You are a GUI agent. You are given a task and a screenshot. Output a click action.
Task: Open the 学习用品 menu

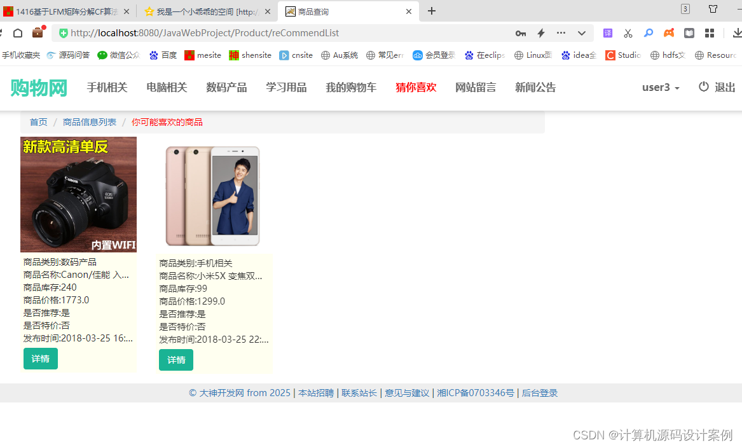pos(286,88)
